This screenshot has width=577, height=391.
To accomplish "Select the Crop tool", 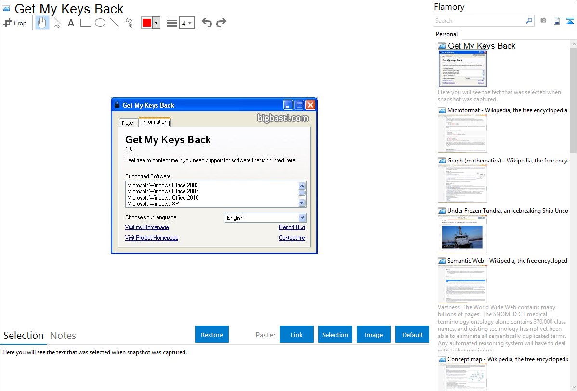I will (15, 23).
